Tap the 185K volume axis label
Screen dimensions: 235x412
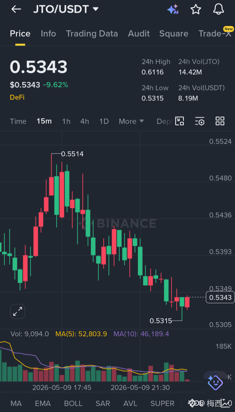click(x=224, y=346)
